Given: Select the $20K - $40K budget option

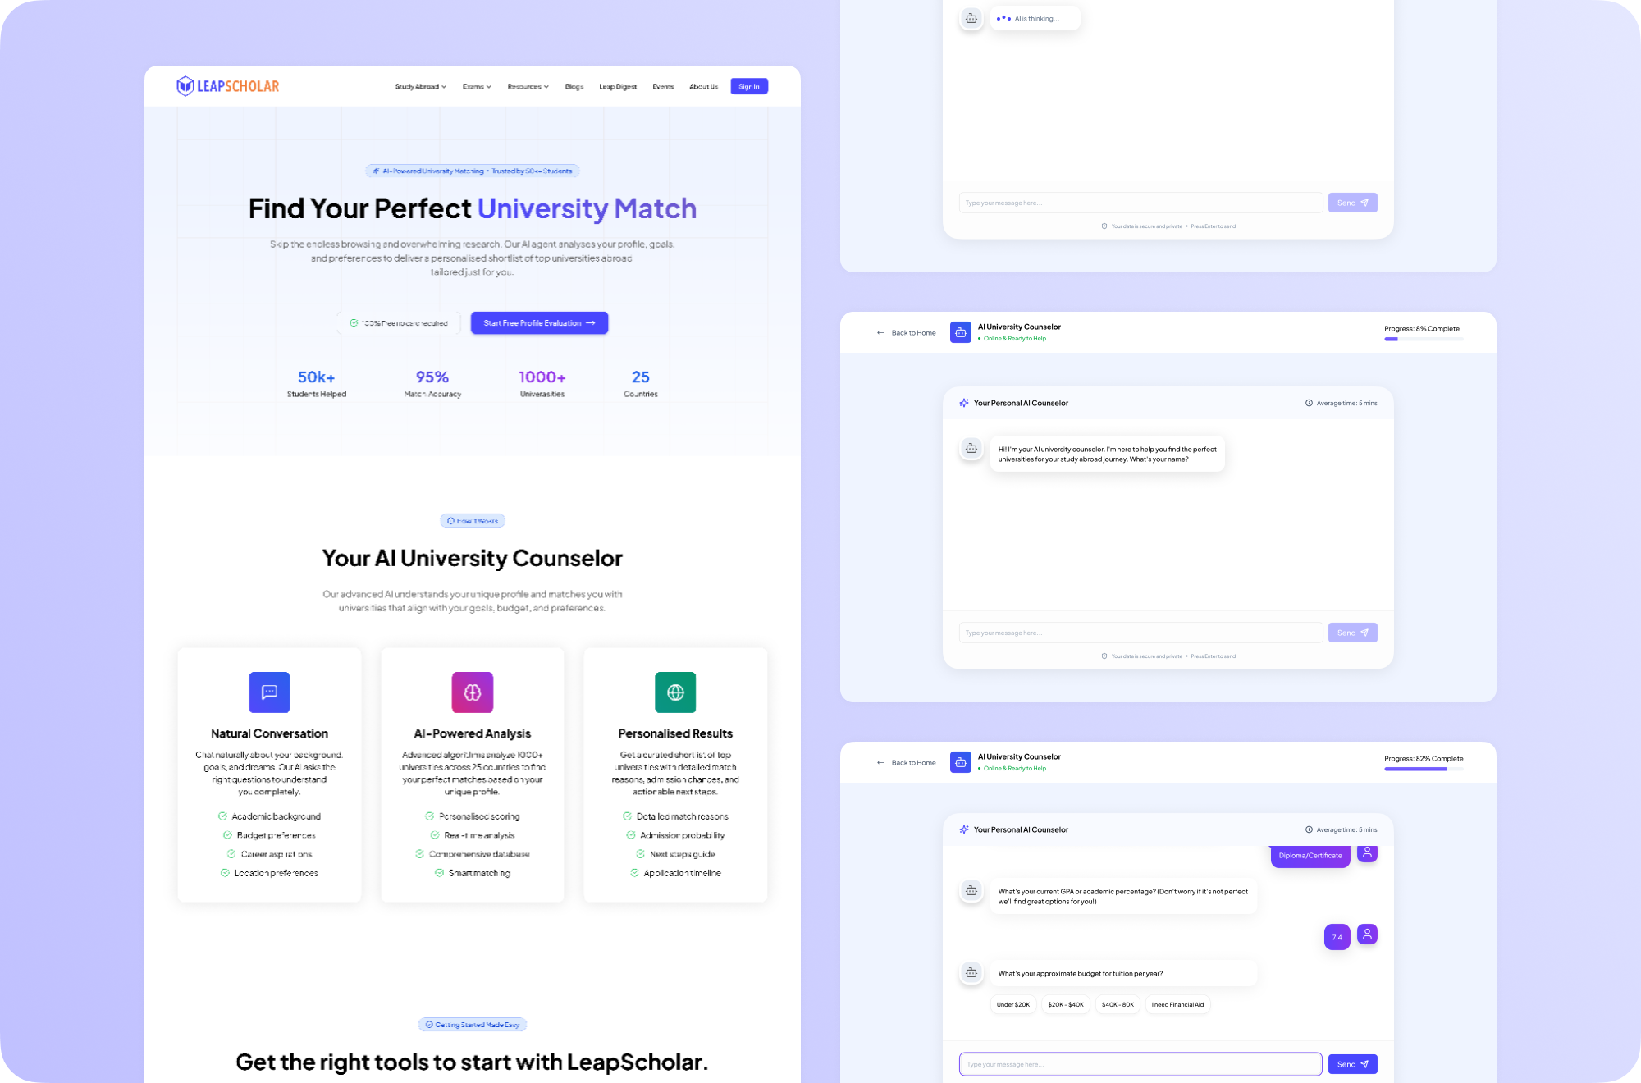Looking at the screenshot, I should [1065, 1004].
